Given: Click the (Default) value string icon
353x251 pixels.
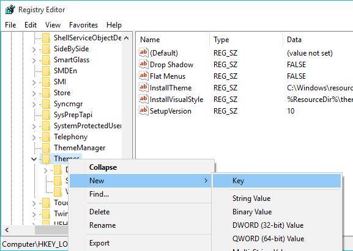Looking at the screenshot, I should click(144, 53).
